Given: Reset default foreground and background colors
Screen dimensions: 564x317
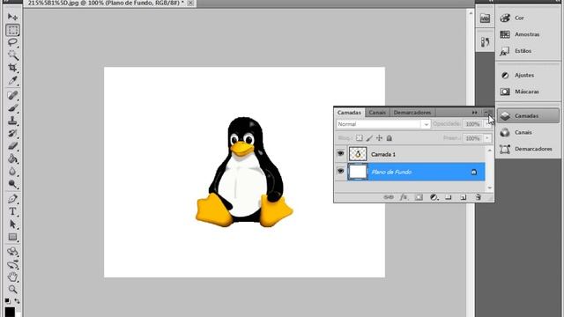Looking at the screenshot, I should [8, 300].
